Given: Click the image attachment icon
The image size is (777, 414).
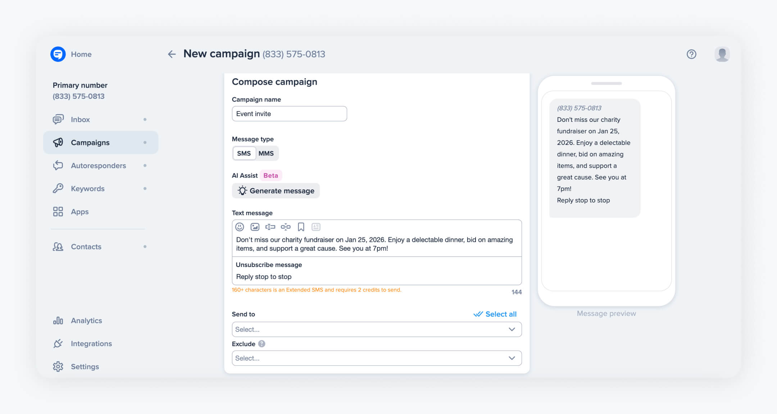Looking at the screenshot, I should point(255,227).
